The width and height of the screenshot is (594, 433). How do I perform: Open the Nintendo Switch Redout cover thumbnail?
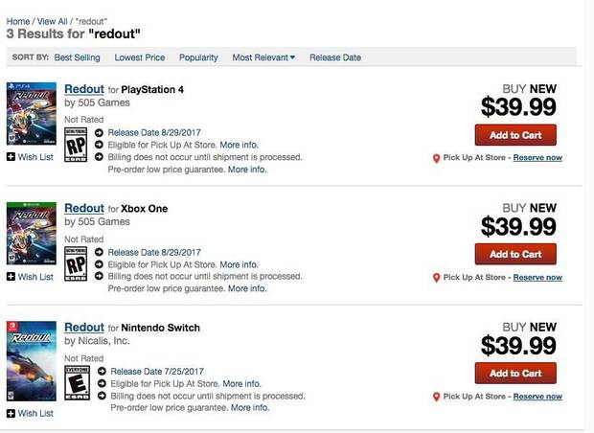pyautogui.click(x=32, y=361)
